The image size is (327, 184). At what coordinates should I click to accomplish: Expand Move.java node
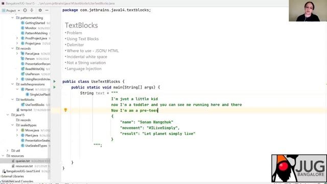coord(17,130)
